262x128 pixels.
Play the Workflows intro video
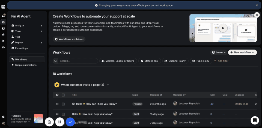[x=223, y=28]
